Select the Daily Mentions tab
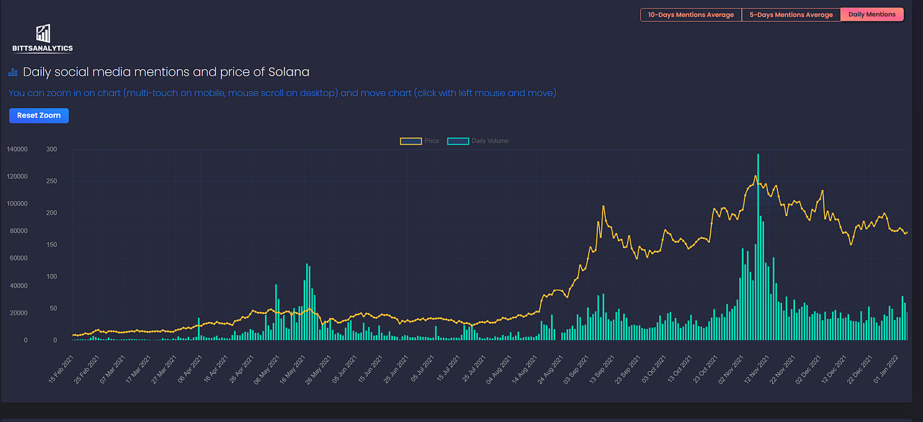 [x=872, y=14]
